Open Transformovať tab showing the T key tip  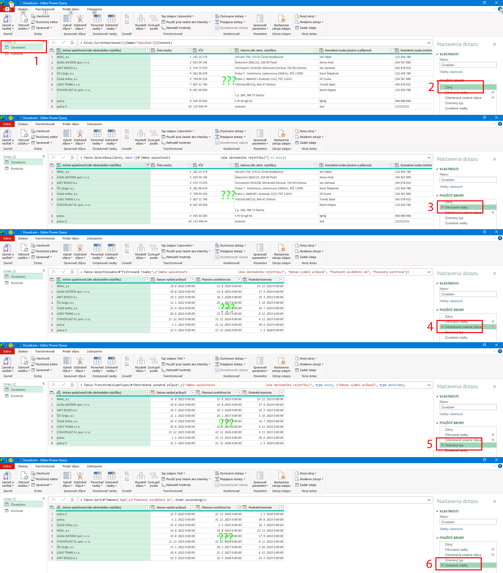pos(45,9)
